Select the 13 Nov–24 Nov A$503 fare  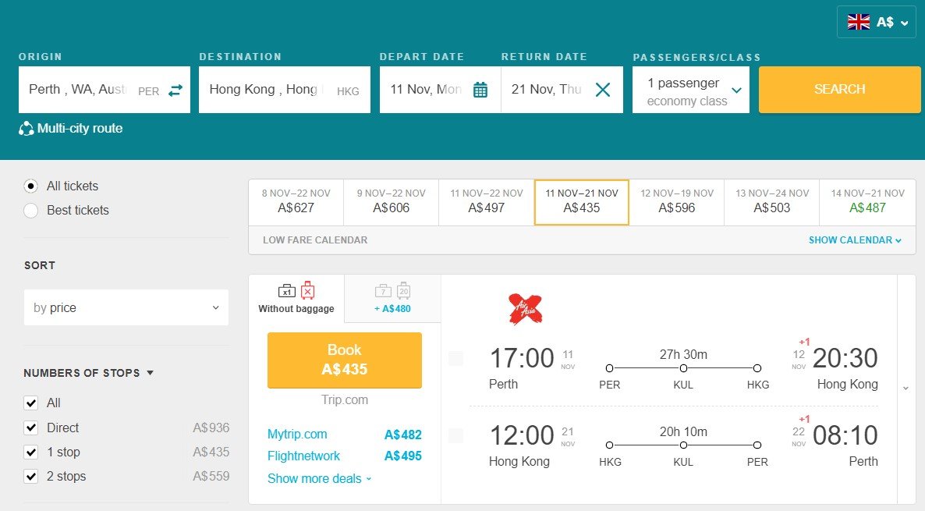click(x=772, y=202)
